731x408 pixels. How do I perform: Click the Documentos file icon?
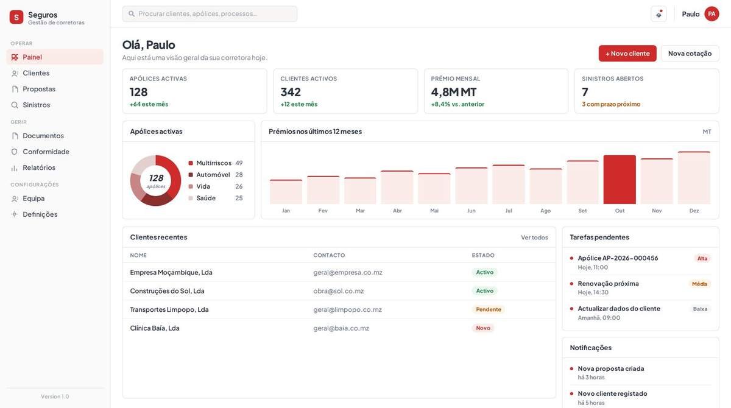click(15, 136)
